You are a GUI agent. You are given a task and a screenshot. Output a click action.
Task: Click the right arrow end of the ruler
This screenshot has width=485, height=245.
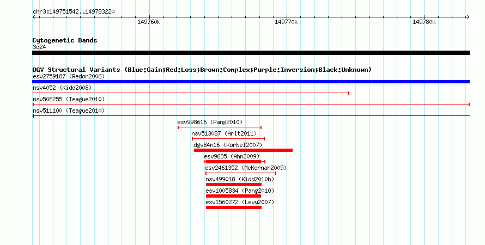pos(468,17)
